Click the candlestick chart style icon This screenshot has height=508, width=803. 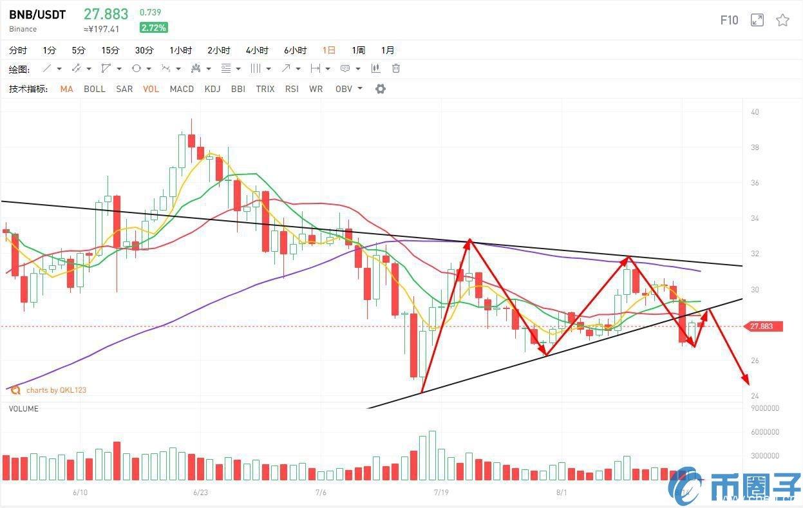coord(375,68)
